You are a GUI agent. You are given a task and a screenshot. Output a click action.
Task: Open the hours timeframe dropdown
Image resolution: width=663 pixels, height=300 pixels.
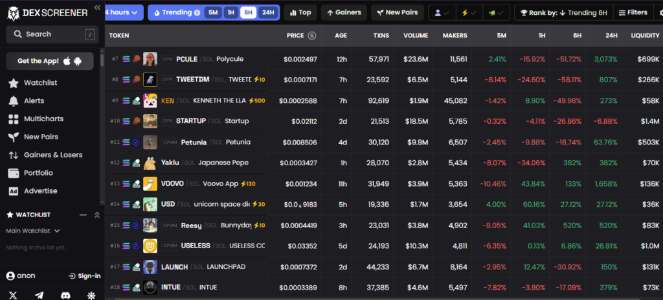point(122,12)
